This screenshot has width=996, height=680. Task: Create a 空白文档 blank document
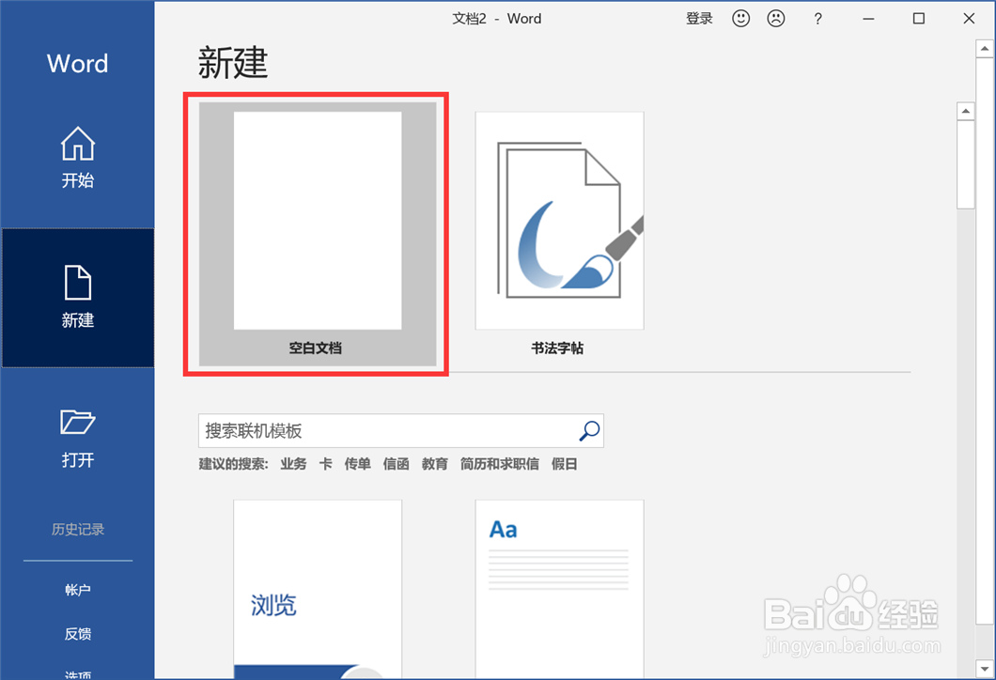tap(317, 234)
